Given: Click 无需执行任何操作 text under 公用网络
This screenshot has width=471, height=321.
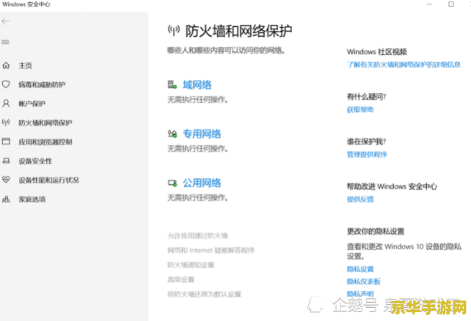Looking at the screenshot, I should tap(197, 198).
